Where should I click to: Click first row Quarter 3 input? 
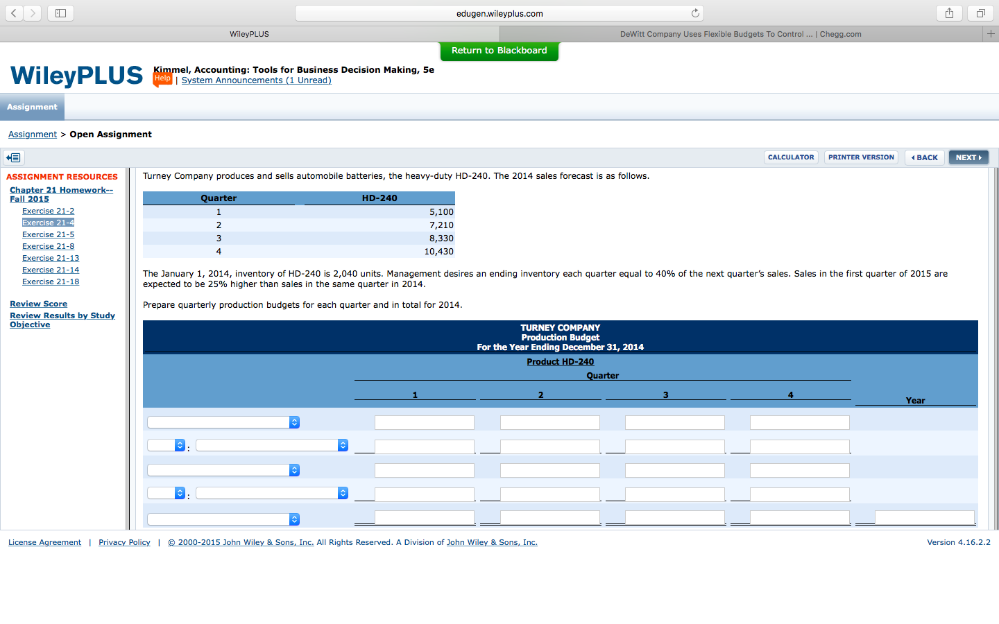(675, 423)
